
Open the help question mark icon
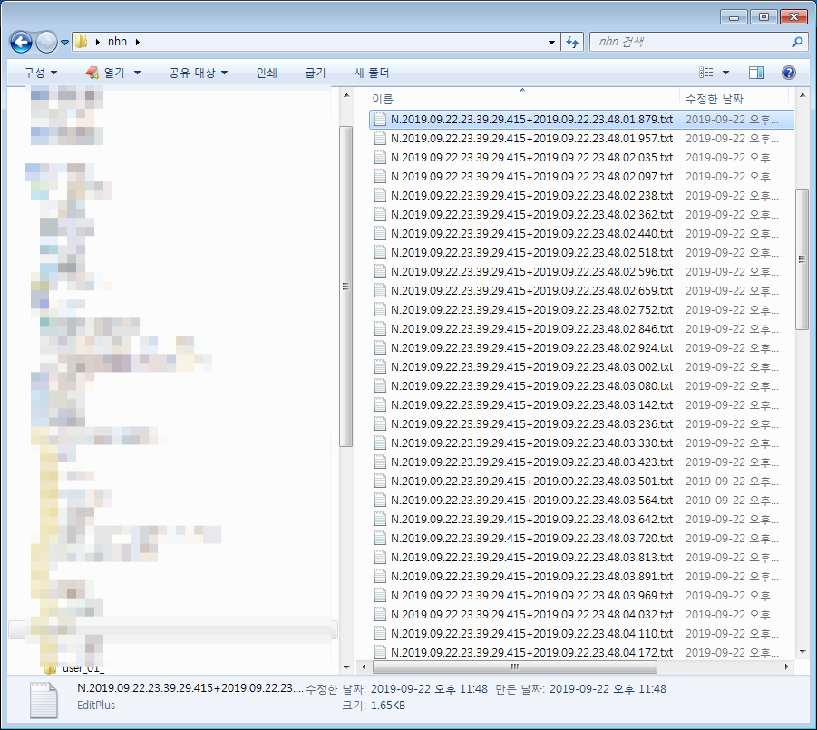(x=788, y=73)
